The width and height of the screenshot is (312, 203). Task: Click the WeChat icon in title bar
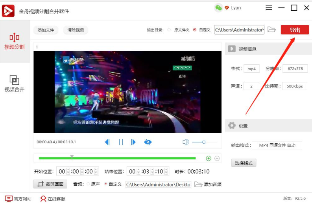pos(218,8)
